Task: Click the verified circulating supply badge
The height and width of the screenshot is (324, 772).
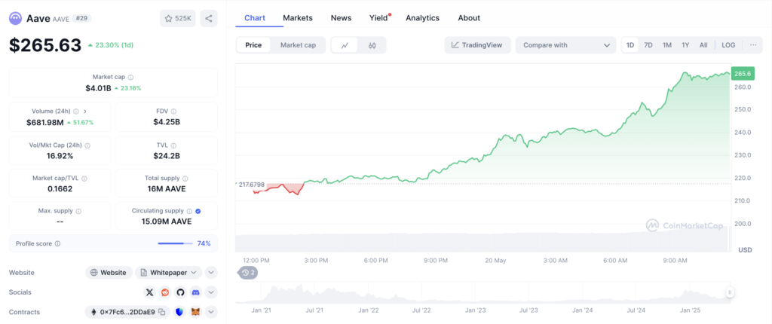Action: pyautogui.click(x=198, y=211)
